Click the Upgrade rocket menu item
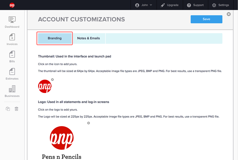238x160 pixels. [x=170, y=5]
